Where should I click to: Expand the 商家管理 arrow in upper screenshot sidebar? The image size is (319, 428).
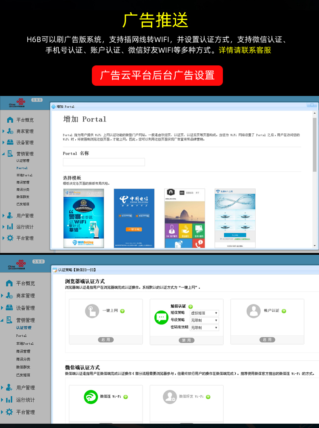(x=3, y=131)
